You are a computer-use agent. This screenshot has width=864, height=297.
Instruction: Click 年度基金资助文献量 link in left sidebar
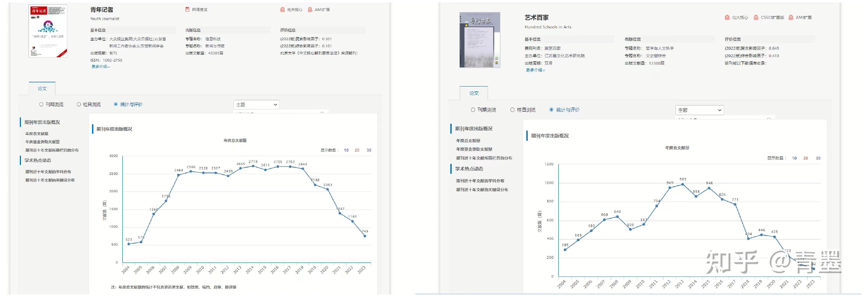tap(43, 142)
